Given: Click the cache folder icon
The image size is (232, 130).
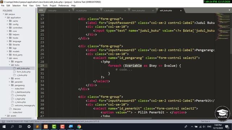Looking at the screenshot, I should pyautogui.click(x=11, y=21).
